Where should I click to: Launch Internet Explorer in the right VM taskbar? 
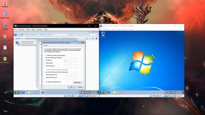point(108,93)
